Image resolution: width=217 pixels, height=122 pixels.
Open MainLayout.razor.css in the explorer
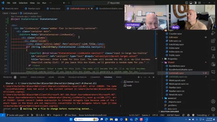[179, 84]
